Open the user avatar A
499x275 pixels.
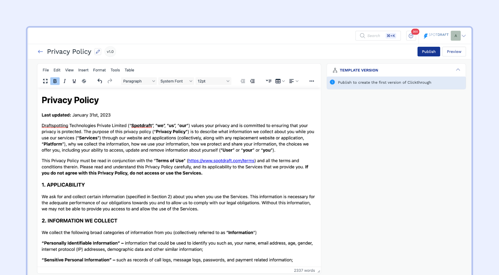[x=456, y=36]
